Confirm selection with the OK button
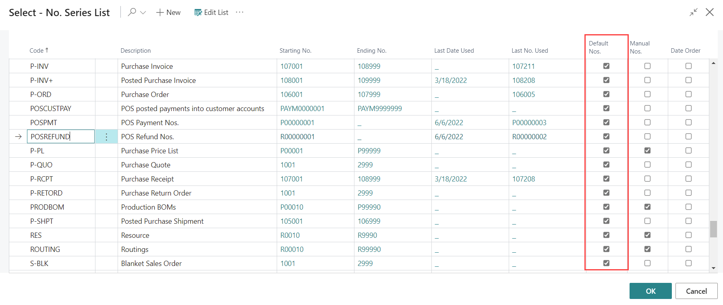The image size is (723, 305). coord(650,291)
